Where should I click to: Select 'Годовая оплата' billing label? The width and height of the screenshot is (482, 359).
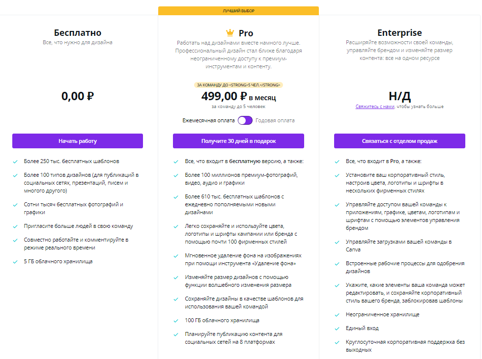(275, 120)
